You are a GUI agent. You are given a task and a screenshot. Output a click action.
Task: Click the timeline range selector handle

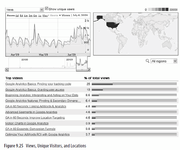point(82,70)
